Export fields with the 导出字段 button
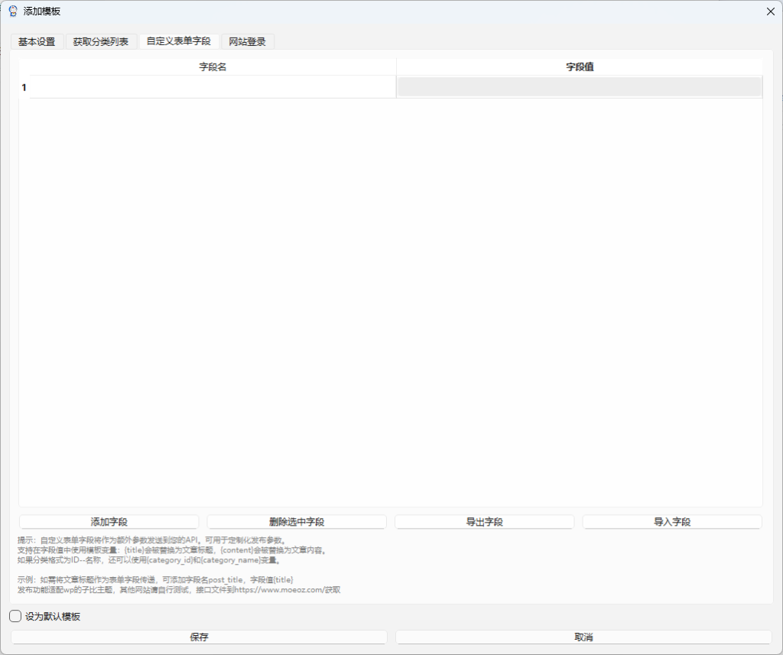The width and height of the screenshot is (783, 655). [x=484, y=522]
